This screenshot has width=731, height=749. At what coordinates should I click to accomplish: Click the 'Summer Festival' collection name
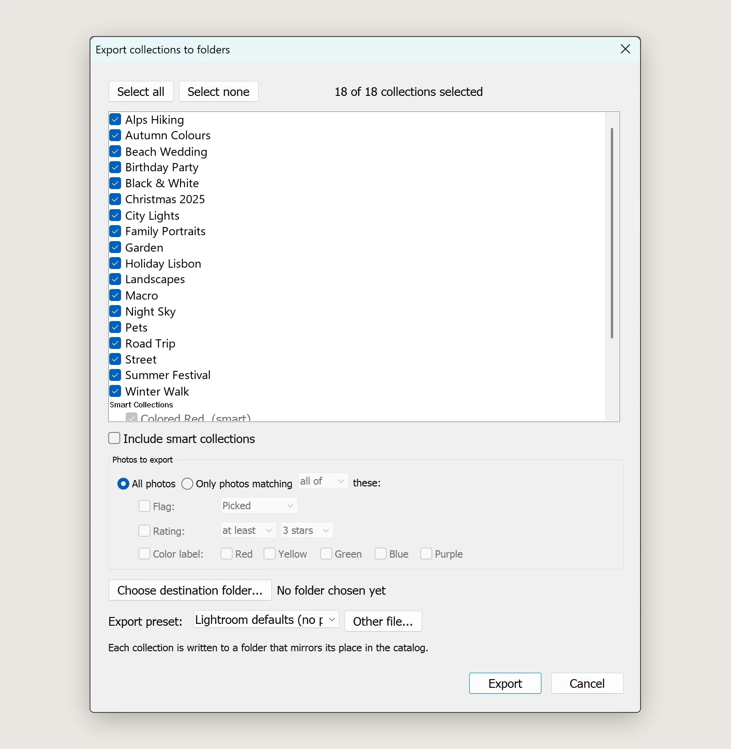coord(168,375)
